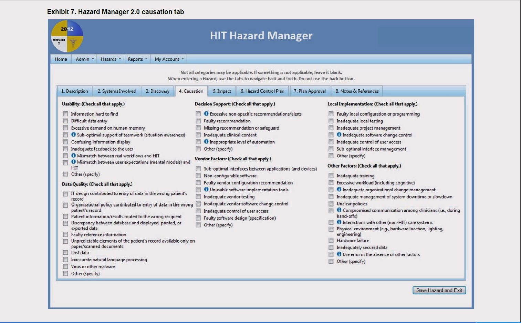Tick Excessive demand on human memory
Viewport: 521px width, 323px height.
(65, 128)
